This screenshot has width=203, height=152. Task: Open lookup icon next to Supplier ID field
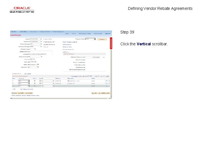[41, 41]
